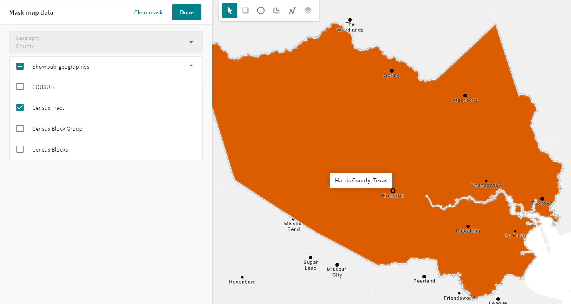571x304 pixels.
Task: Pick the polygon draw tool
Action: click(x=276, y=10)
